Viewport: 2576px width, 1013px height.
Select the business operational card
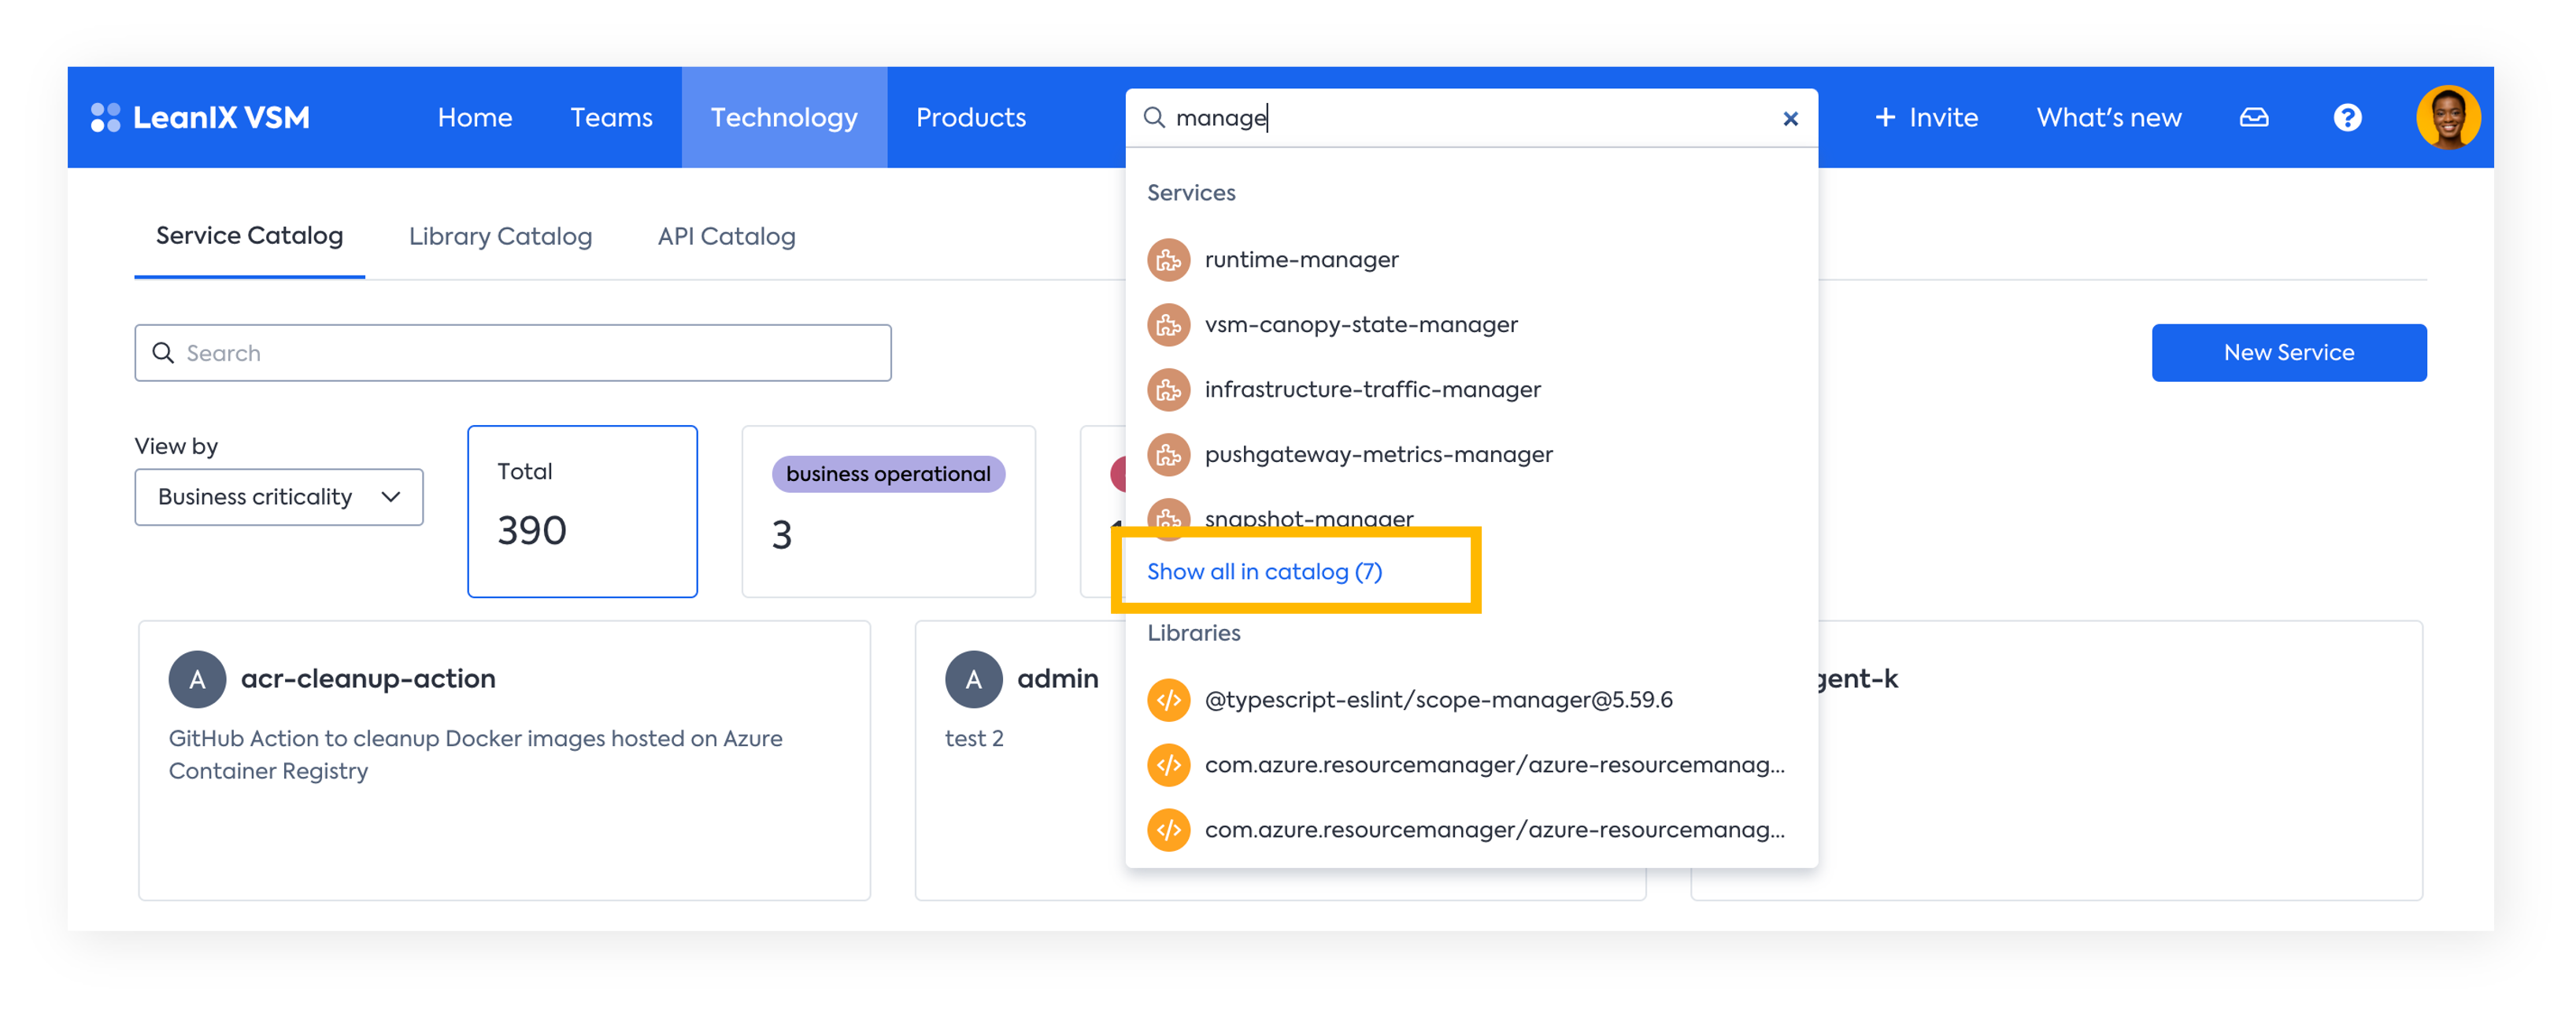[888, 511]
